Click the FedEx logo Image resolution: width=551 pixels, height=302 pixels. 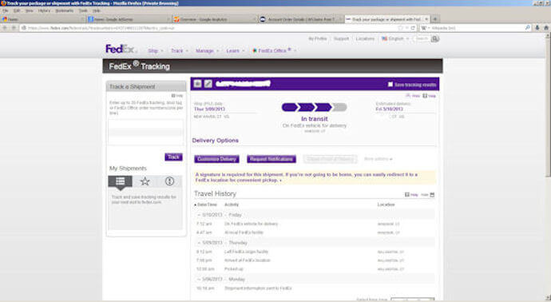(x=120, y=49)
